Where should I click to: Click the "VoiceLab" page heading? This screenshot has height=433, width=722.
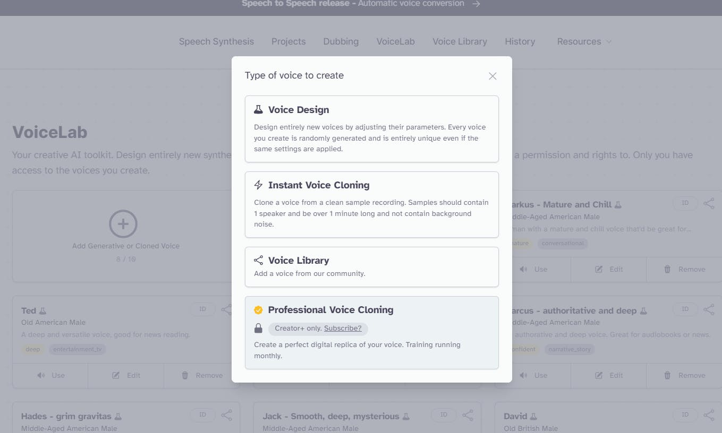coord(50,132)
